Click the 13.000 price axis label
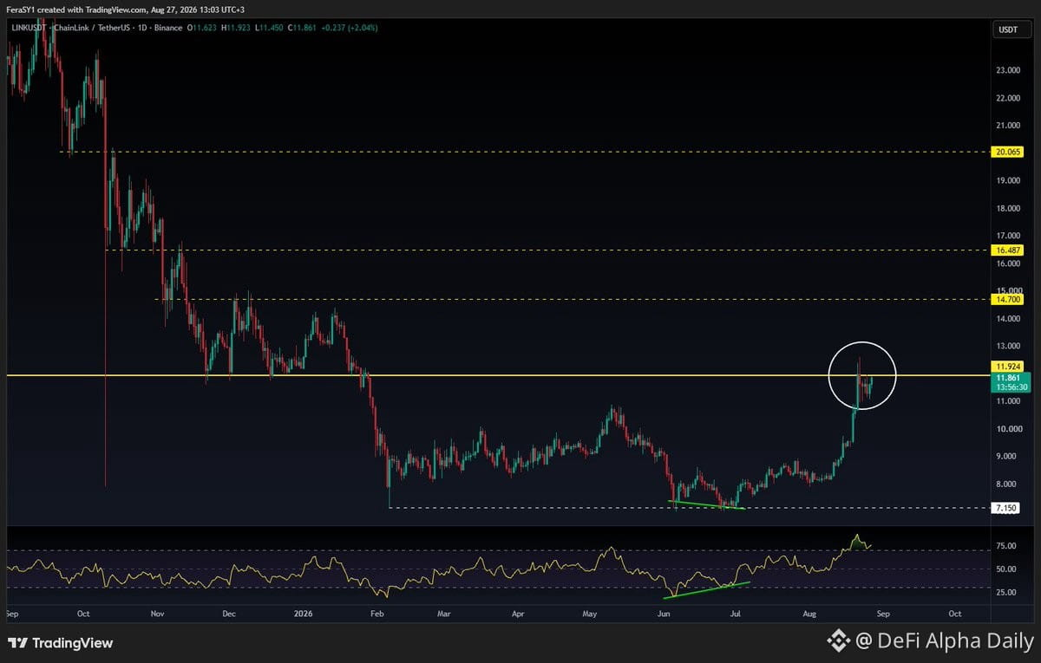1041x663 pixels. [1008, 347]
